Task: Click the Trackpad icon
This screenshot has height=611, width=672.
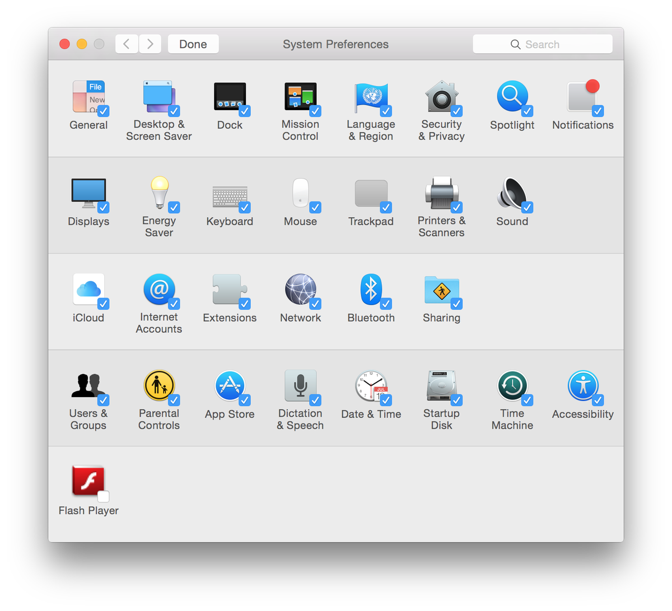Action: coord(371,194)
